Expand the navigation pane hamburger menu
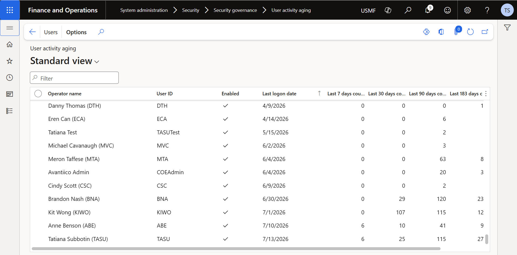This screenshot has height=255, width=517. pyautogui.click(x=10, y=28)
